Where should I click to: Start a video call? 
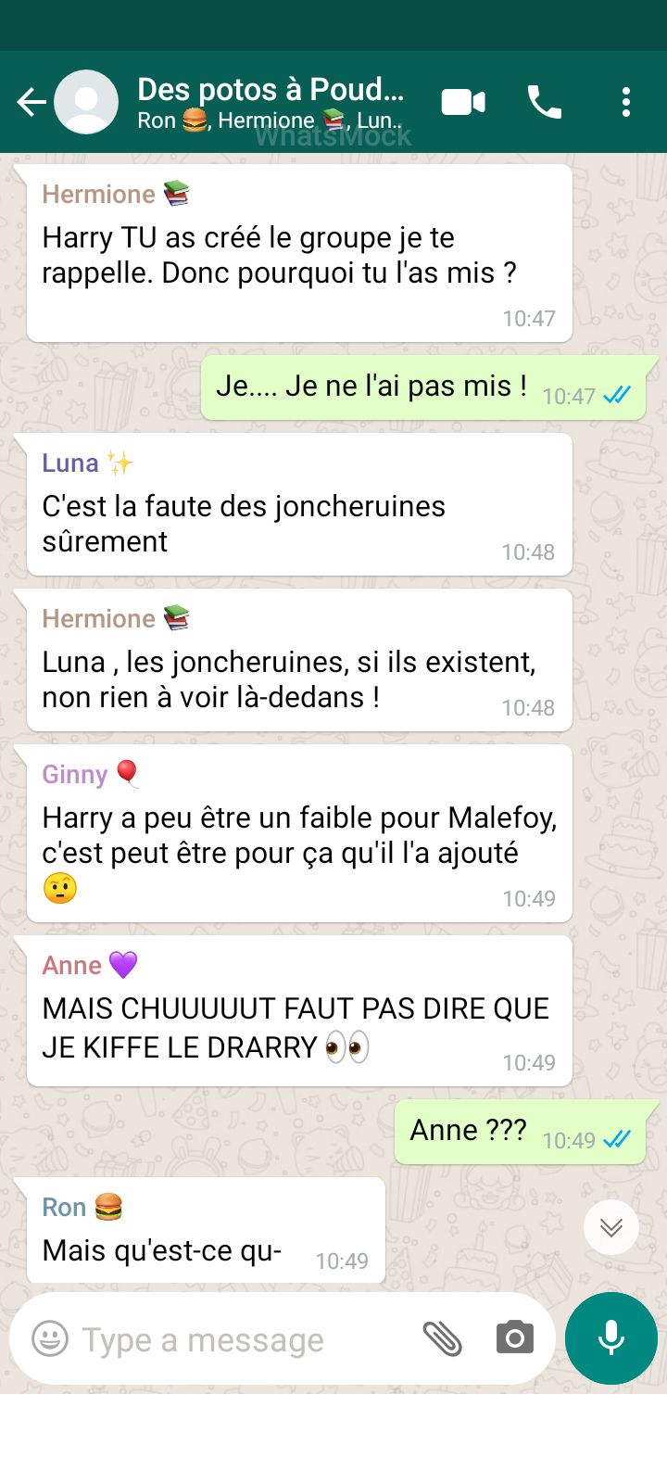pos(463,102)
